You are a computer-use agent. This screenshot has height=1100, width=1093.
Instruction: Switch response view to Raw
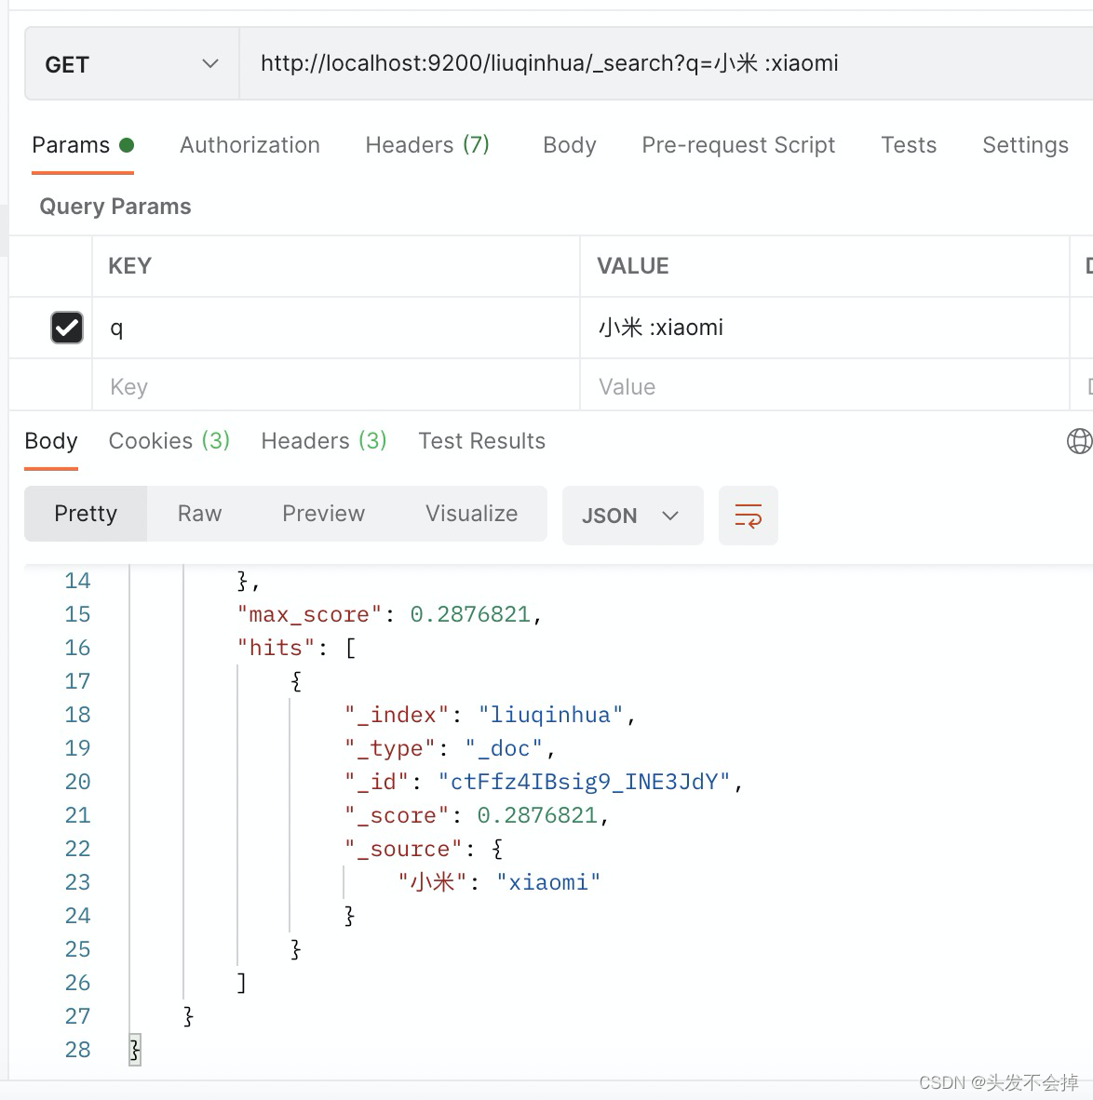(x=199, y=514)
